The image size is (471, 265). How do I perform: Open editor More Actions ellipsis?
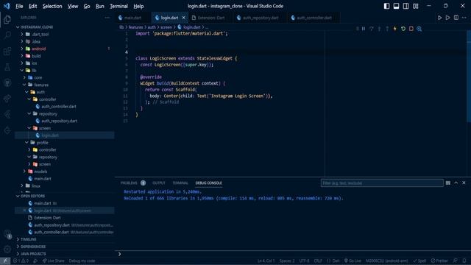(x=464, y=18)
